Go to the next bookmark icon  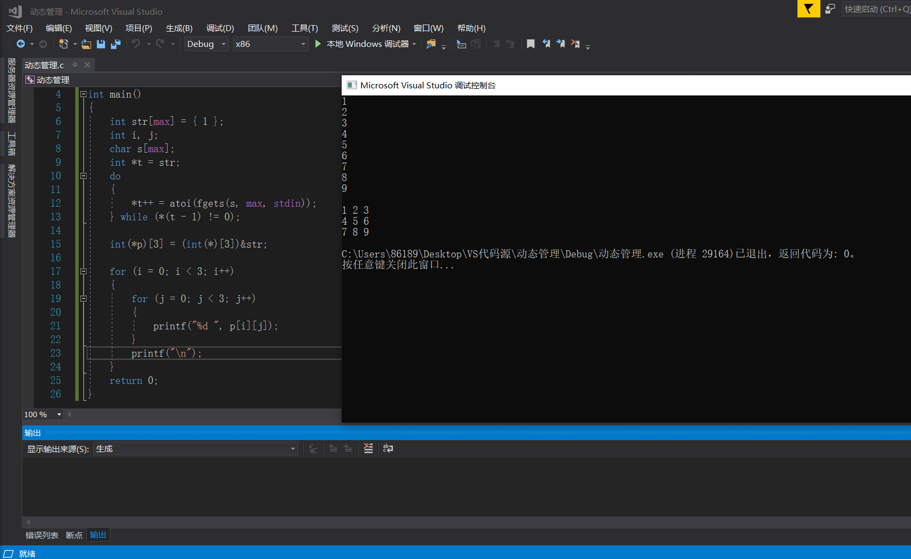[561, 44]
